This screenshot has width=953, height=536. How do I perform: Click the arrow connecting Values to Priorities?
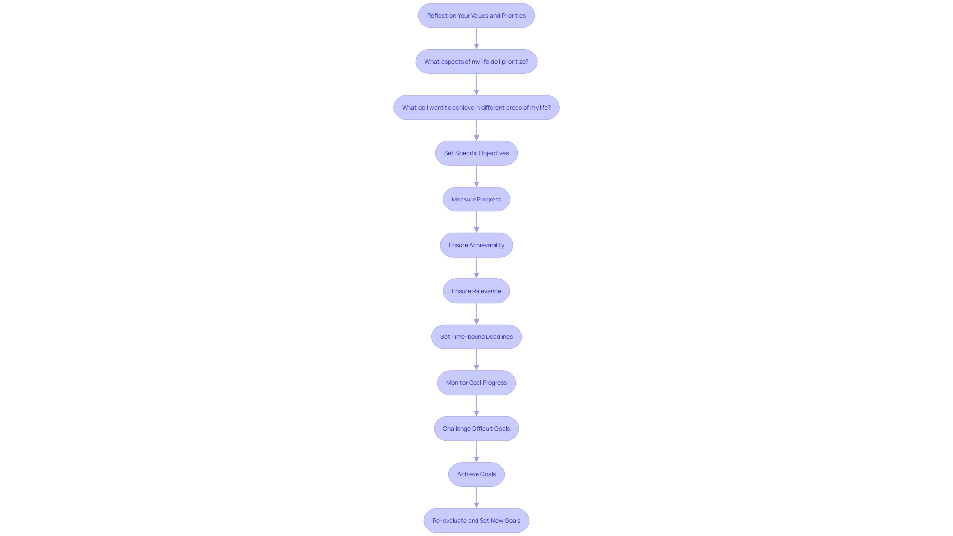(476, 38)
